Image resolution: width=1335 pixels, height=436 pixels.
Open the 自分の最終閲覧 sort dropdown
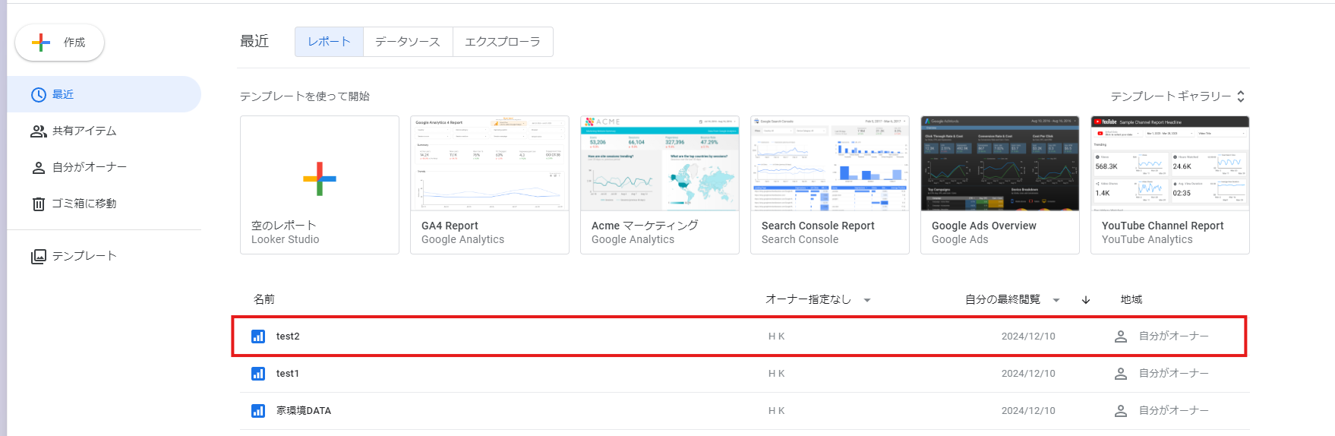click(1012, 299)
